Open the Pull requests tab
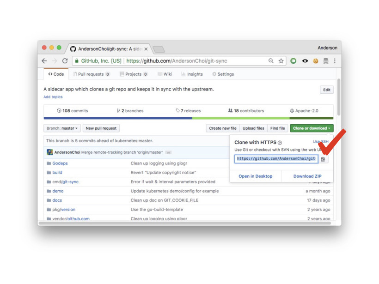The width and height of the screenshot is (379, 284). click(x=92, y=74)
